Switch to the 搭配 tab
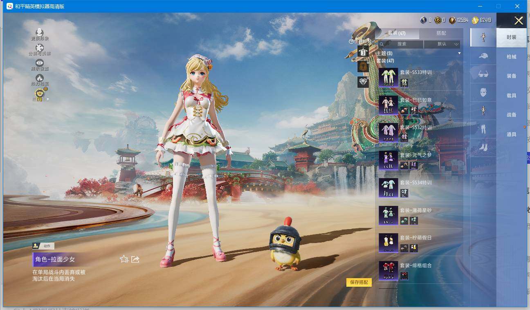The width and height of the screenshot is (530, 310). 441,33
